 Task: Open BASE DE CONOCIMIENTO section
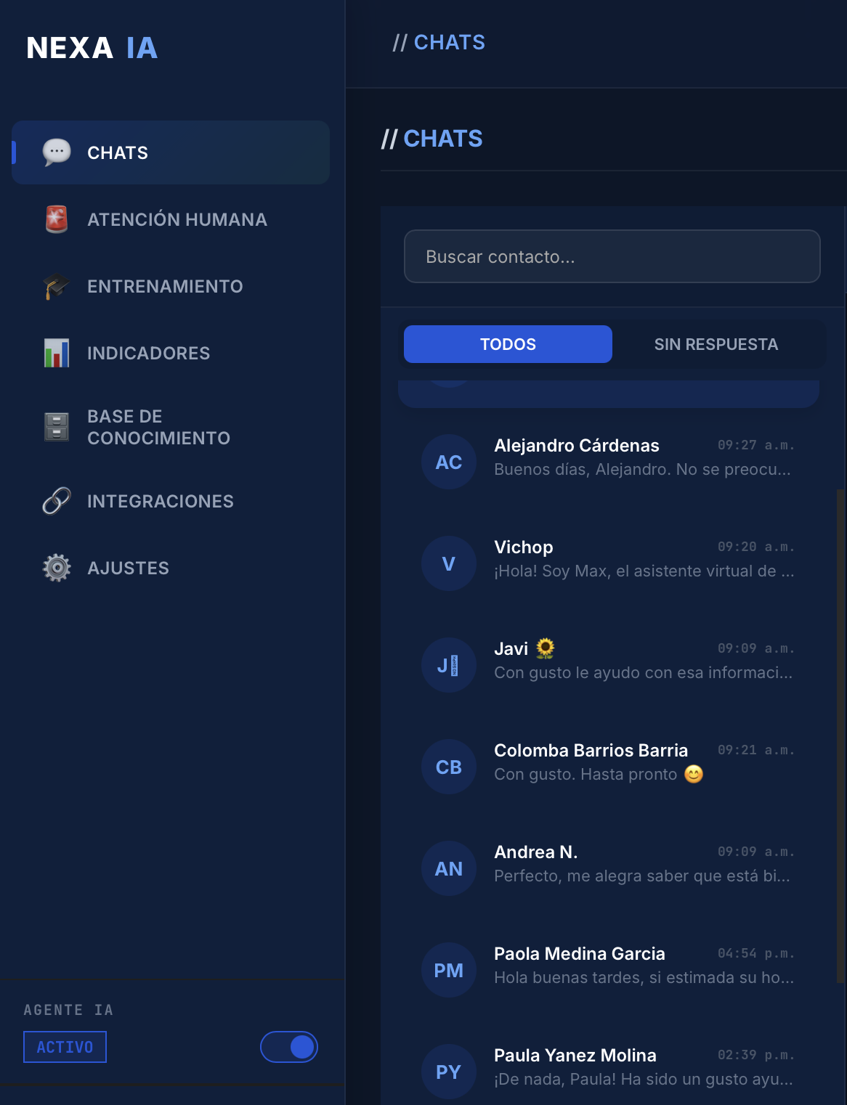pyautogui.click(x=171, y=427)
